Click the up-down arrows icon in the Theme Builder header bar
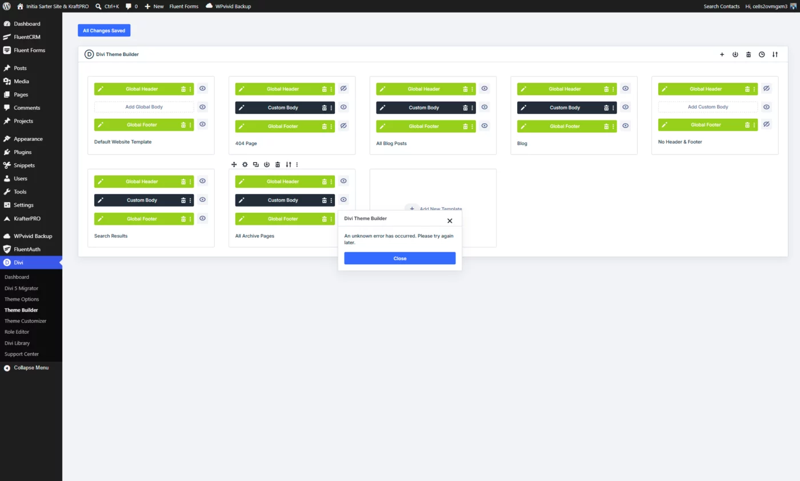 click(x=775, y=54)
